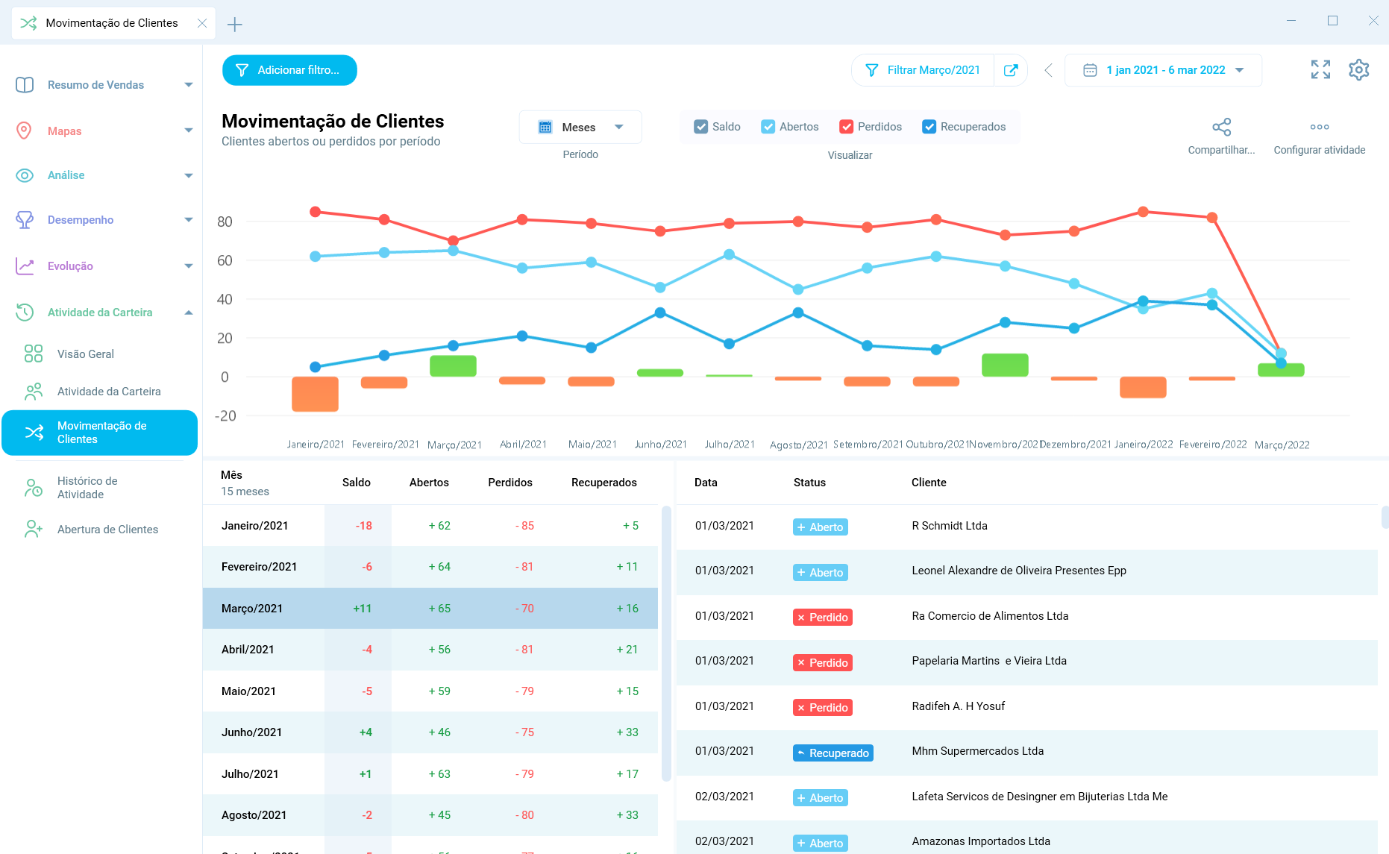Screen dimensions: 1389x854
Task: Open Histórico de Atividade menu item
Action: coord(87,488)
